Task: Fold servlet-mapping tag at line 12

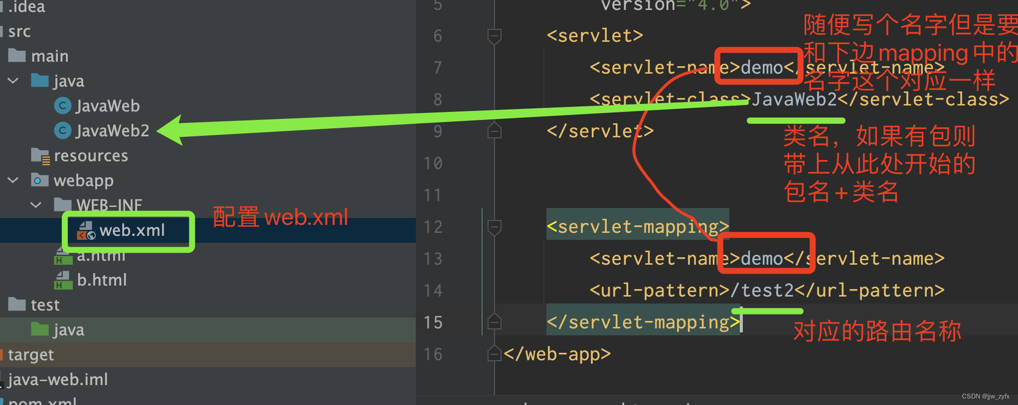Action: point(494,227)
